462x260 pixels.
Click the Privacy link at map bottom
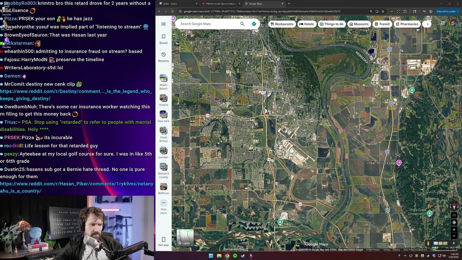pos(396,250)
